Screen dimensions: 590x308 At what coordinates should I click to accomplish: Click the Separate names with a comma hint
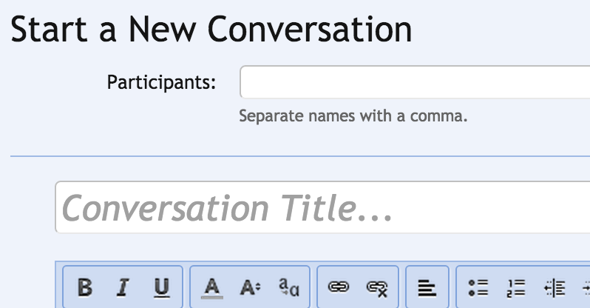point(353,117)
